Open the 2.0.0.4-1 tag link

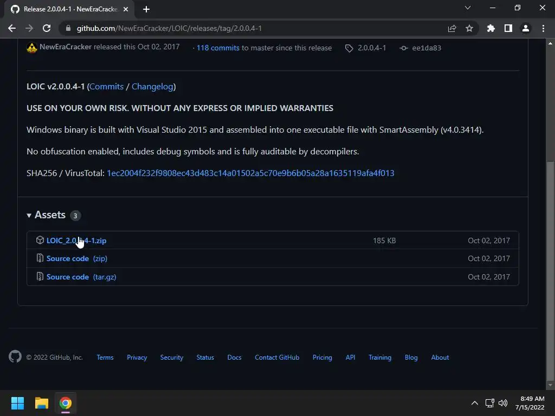372,48
